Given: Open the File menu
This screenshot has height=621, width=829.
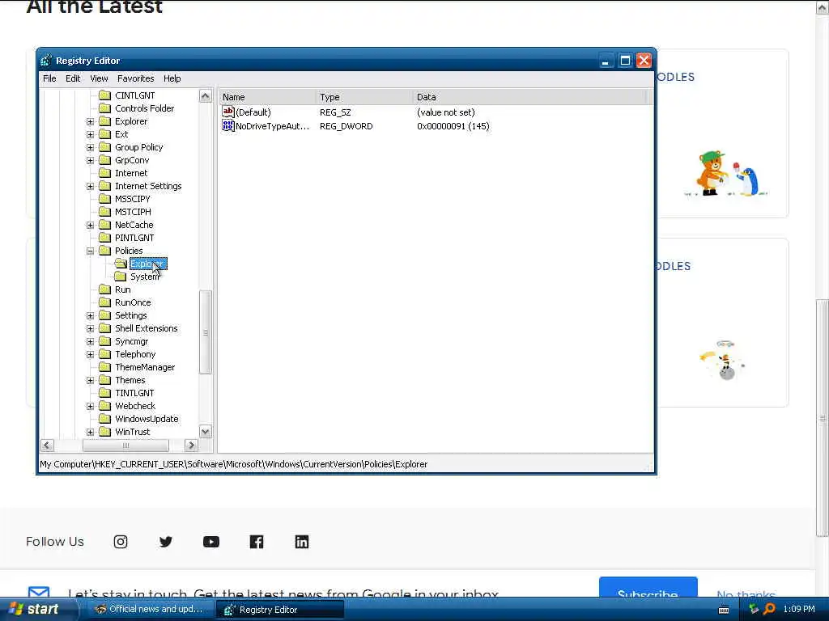Looking at the screenshot, I should pyautogui.click(x=49, y=78).
